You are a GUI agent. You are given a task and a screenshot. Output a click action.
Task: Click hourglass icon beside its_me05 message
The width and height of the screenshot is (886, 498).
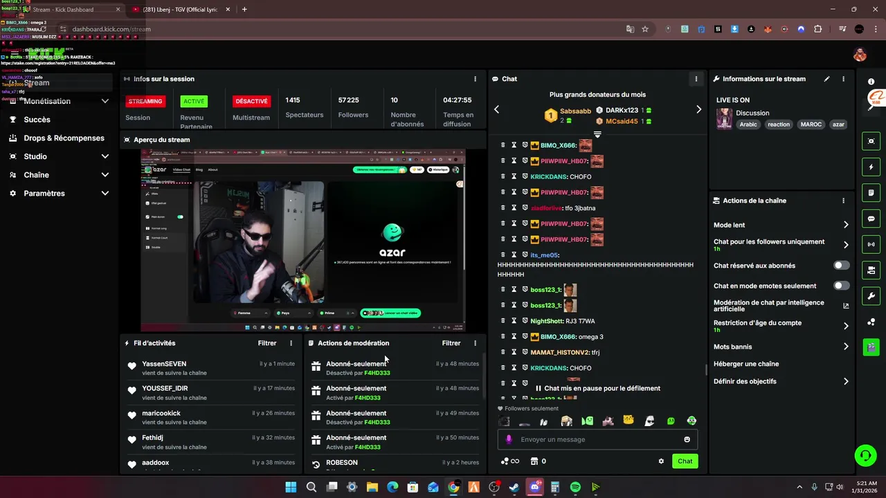tap(514, 255)
